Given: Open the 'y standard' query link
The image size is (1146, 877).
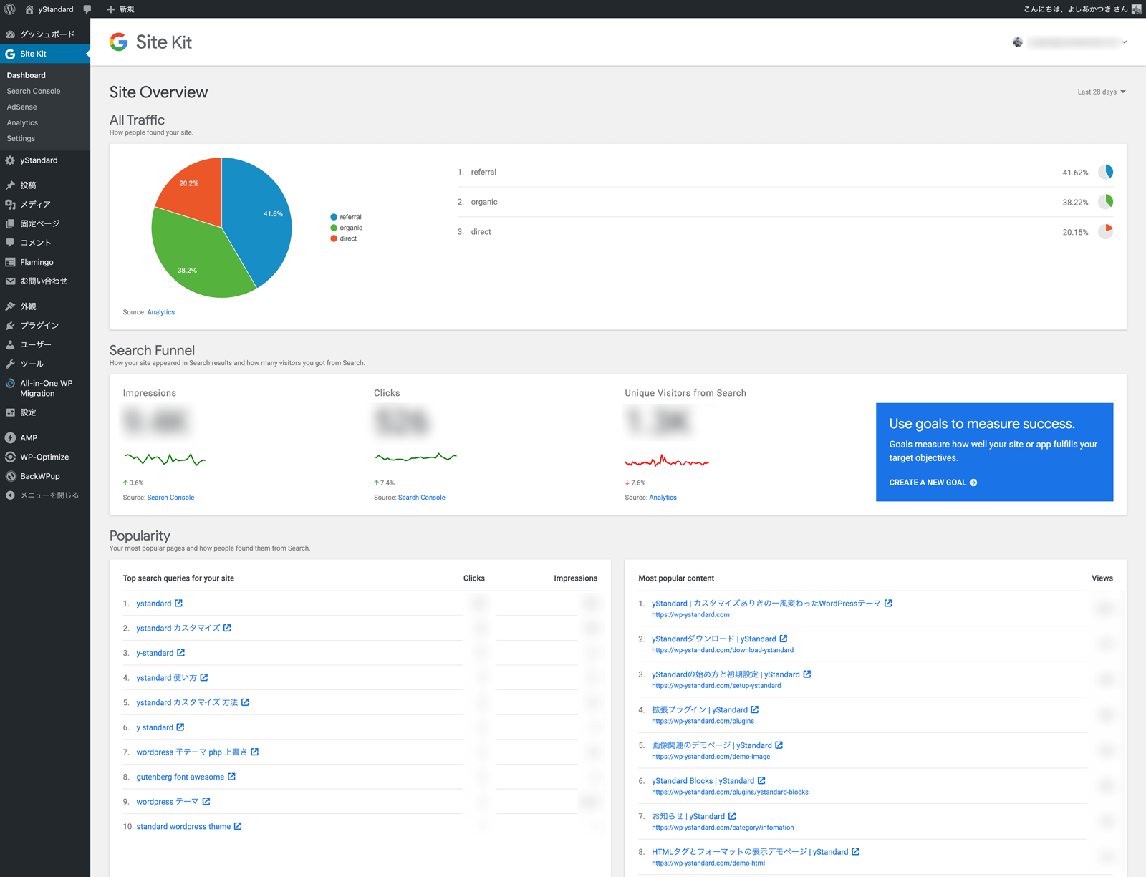Looking at the screenshot, I should click(155, 727).
